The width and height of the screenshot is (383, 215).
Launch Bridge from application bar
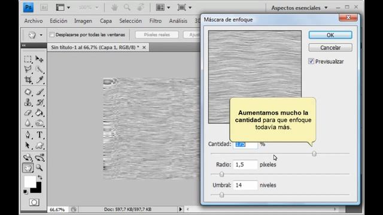44,8
